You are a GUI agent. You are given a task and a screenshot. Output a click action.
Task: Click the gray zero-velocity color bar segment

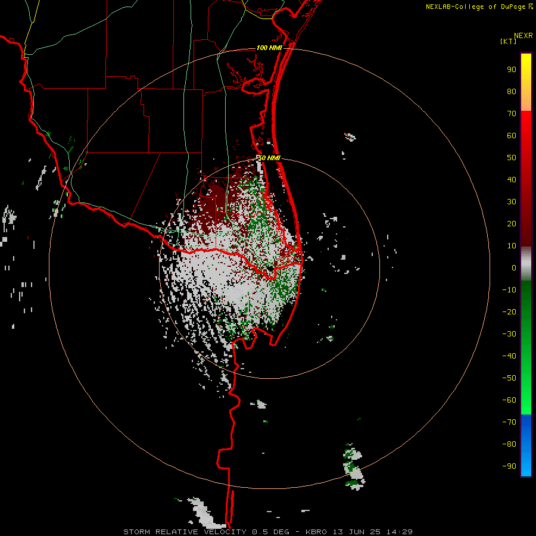click(526, 264)
